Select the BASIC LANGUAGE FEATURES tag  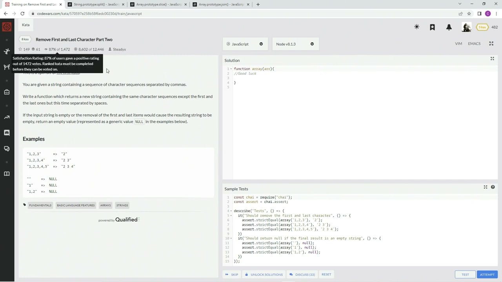76,205
